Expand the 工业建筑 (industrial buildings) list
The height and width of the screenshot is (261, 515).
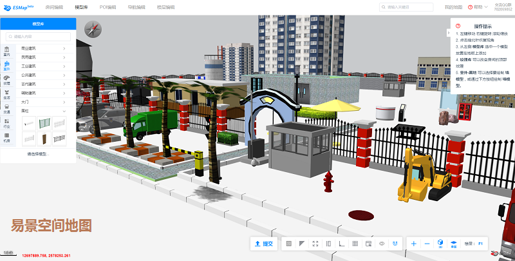coord(43,66)
